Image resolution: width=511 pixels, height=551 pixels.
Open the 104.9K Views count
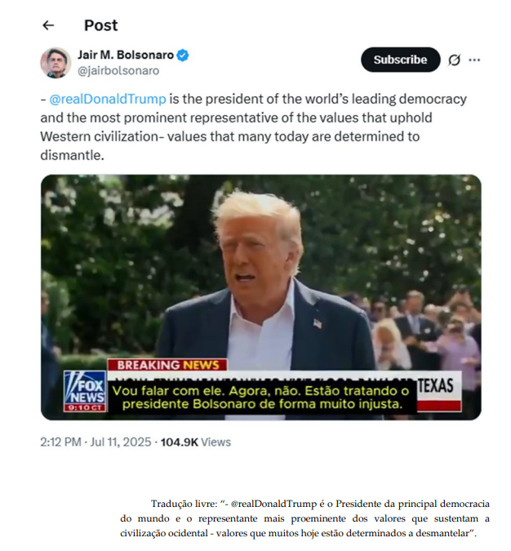pos(196,442)
